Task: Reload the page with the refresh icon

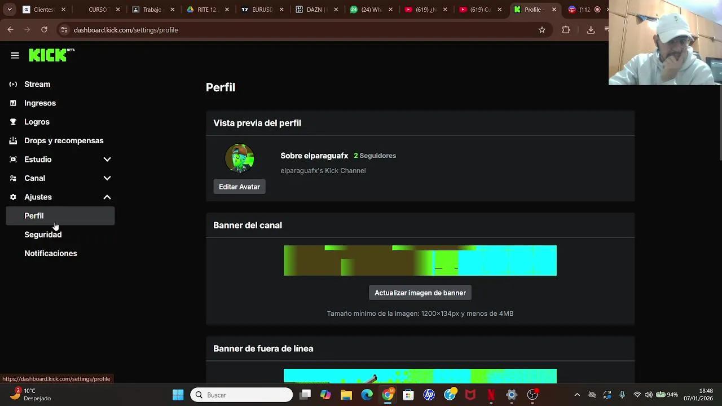Action: pos(44,30)
